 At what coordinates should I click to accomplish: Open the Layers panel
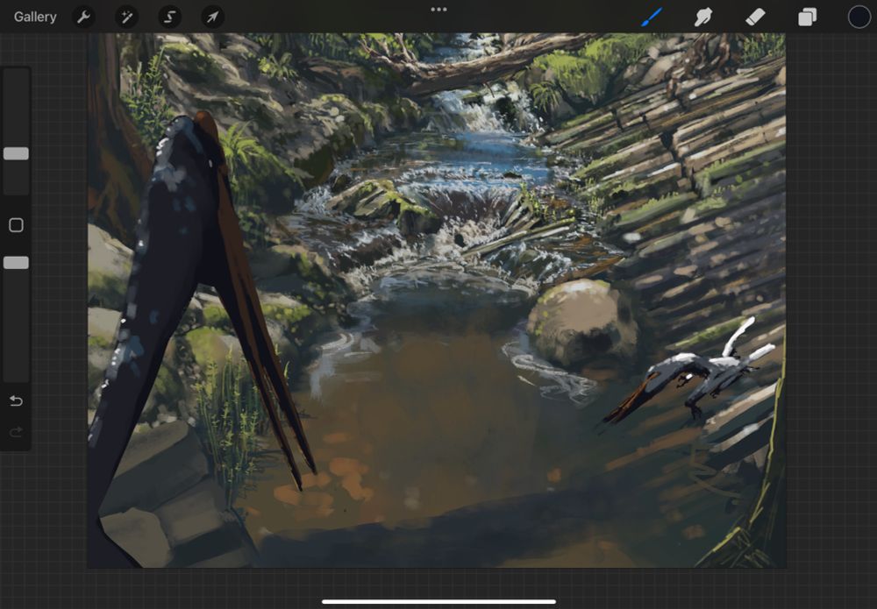click(807, 17)
